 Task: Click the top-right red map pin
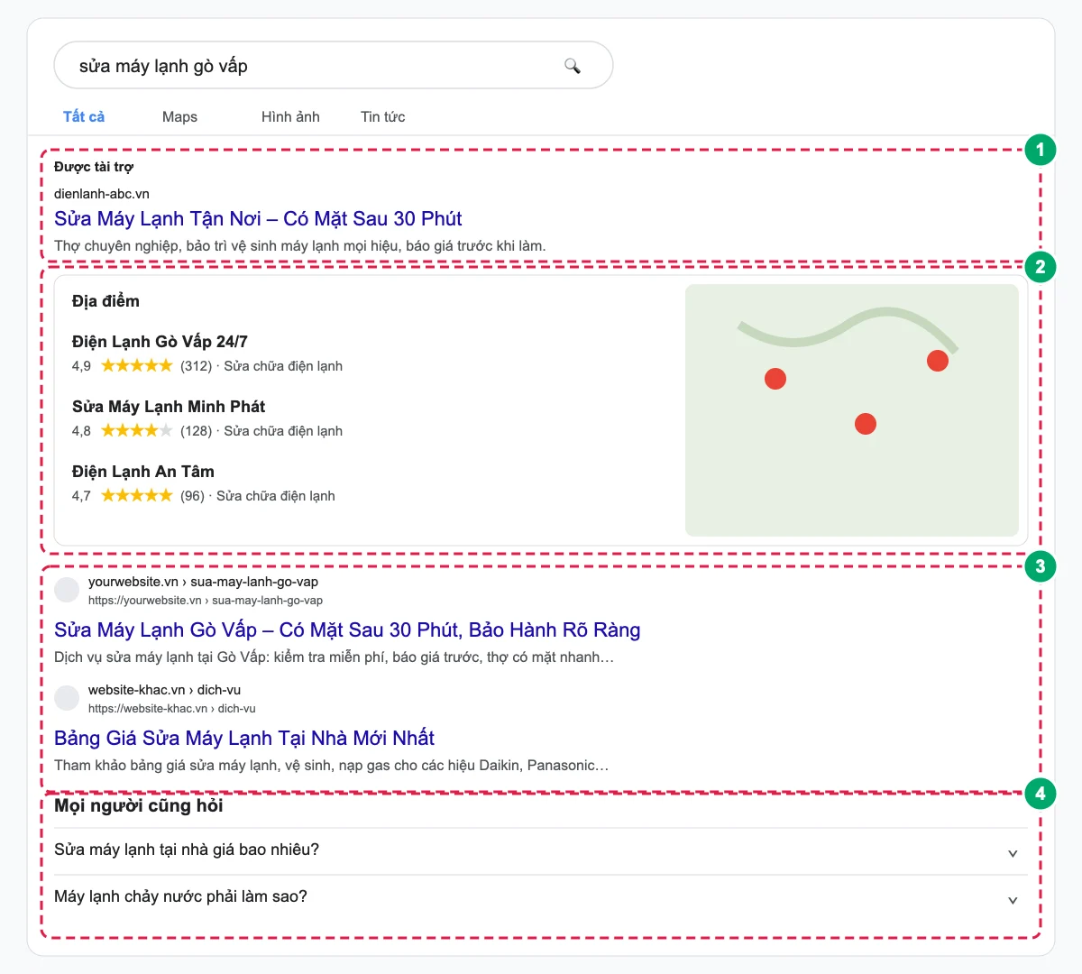938,361
